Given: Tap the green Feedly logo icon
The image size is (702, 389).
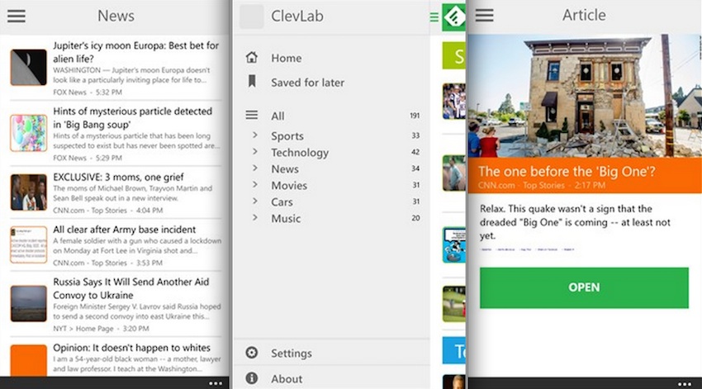Looking at the screenshot, I should (454, 17).
